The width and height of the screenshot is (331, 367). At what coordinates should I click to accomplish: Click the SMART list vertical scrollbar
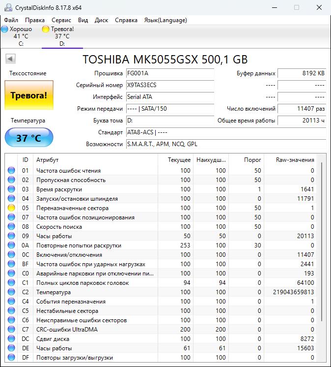pos(322,241)
